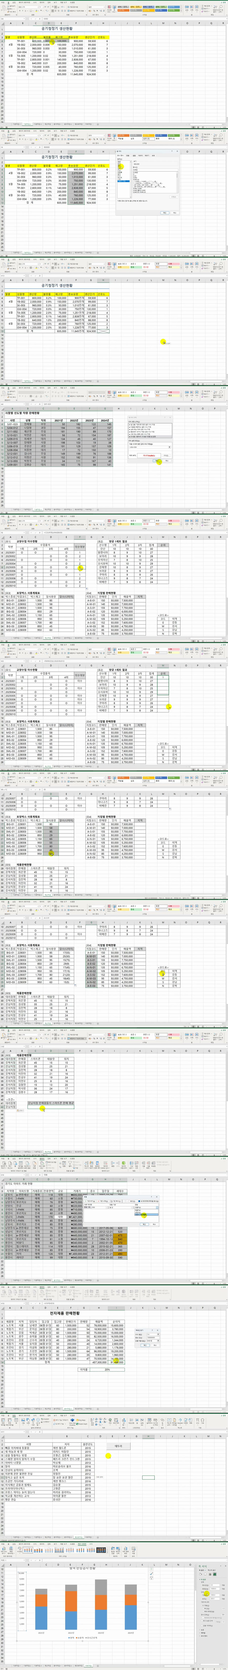Enable the 로그 눈금 간격 checkbox
Viewport: 228px width, 1670px height.
(202, 1621)
